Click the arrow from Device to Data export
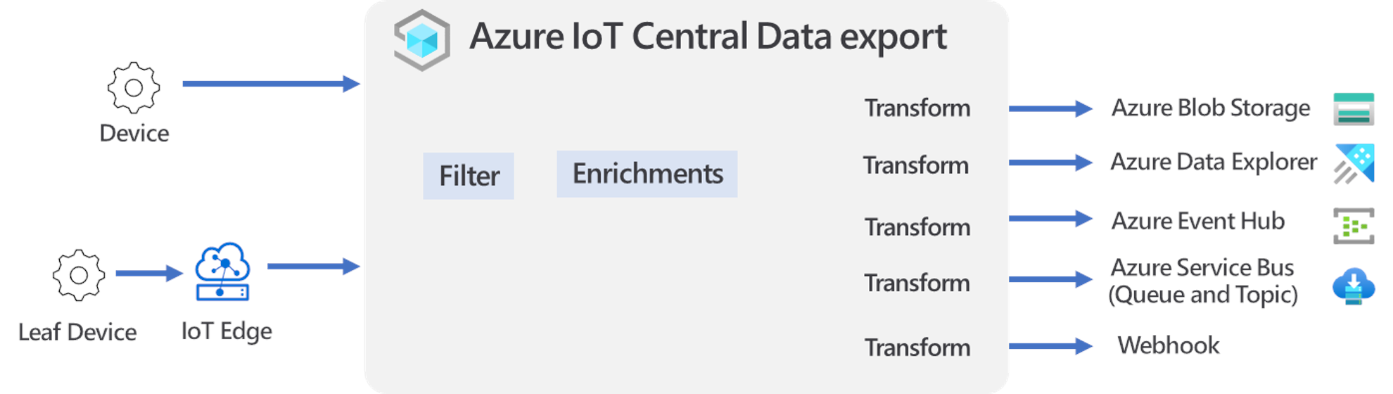Screen dimensions: 1393x394 (x=272, y=84)
